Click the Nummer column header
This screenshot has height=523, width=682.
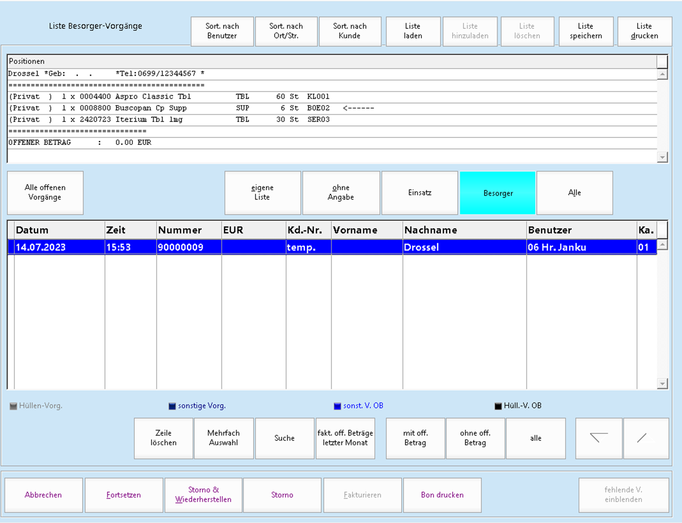pyautogui.click(x=189, y=230)
